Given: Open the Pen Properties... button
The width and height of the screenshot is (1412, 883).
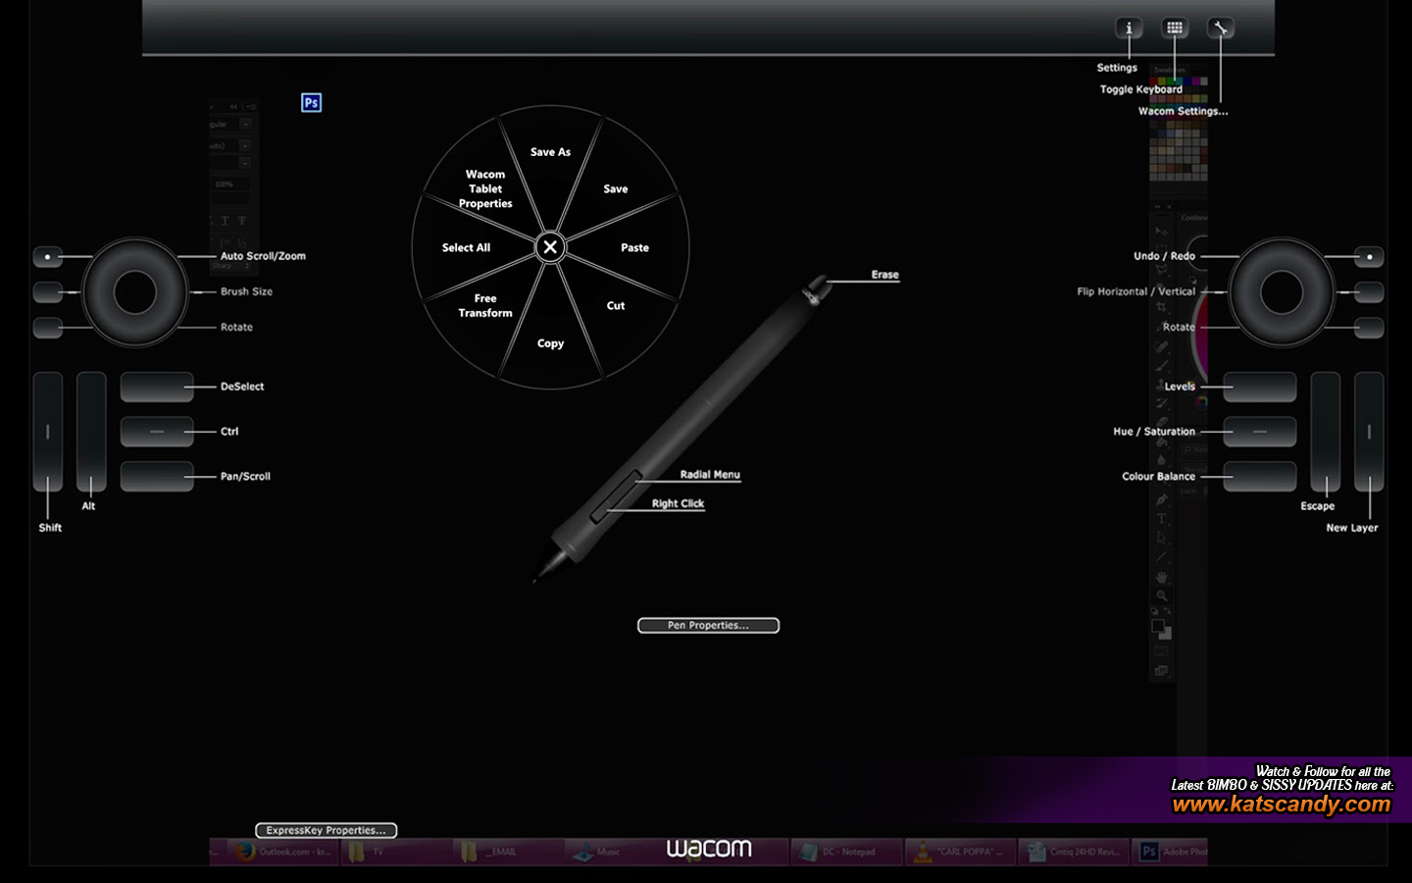Looking at the screenshot, I should pos(708,625).
